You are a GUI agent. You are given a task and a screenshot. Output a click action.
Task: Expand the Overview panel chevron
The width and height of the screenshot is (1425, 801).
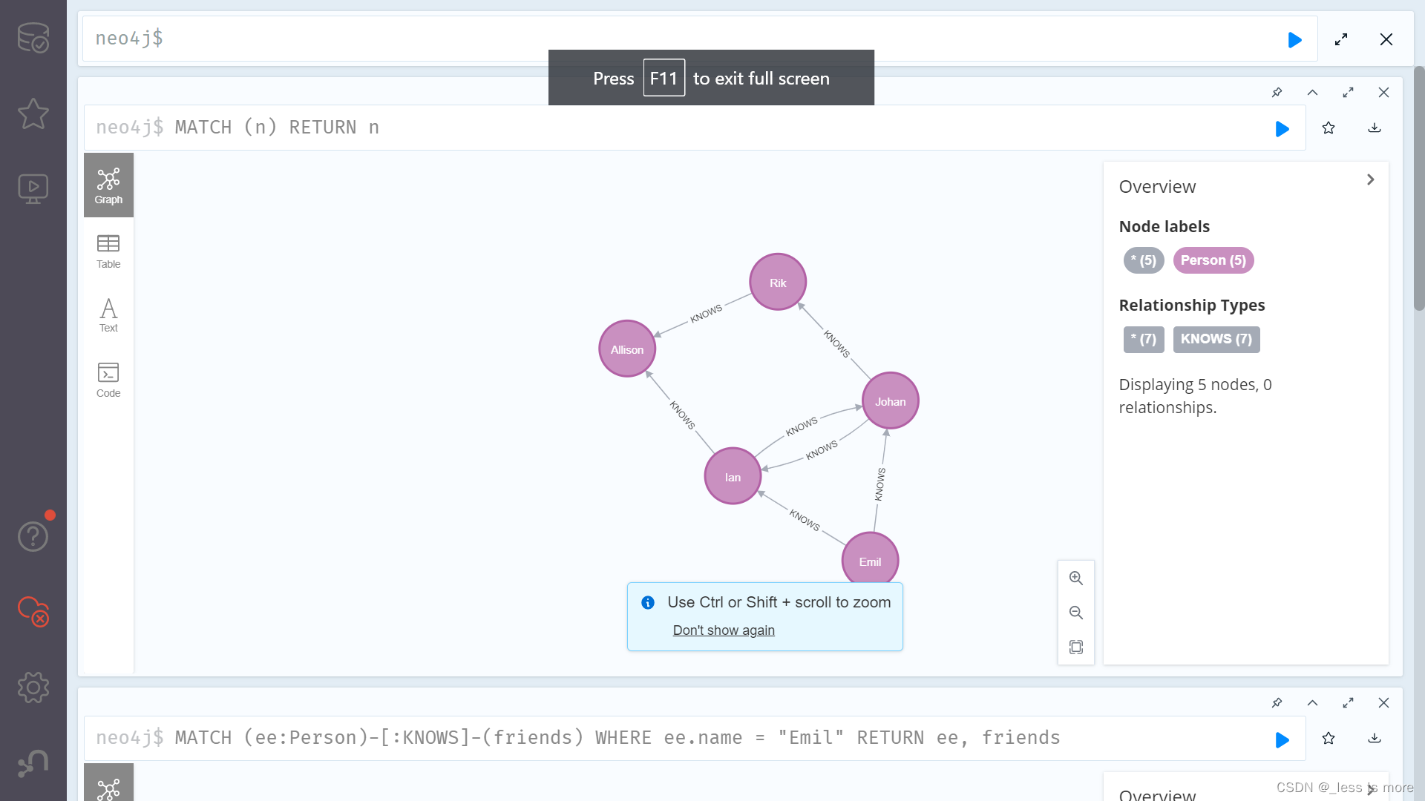1370,180
